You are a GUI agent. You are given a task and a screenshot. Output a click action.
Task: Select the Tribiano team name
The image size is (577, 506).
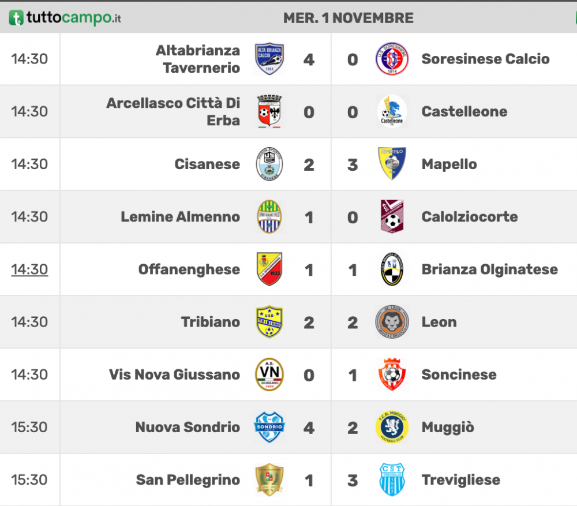(x=211, y=322)
